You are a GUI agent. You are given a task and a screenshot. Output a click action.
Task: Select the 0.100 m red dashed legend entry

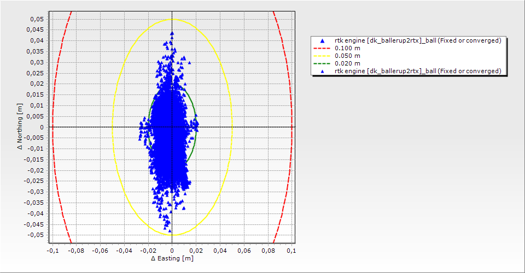[337, 48]
